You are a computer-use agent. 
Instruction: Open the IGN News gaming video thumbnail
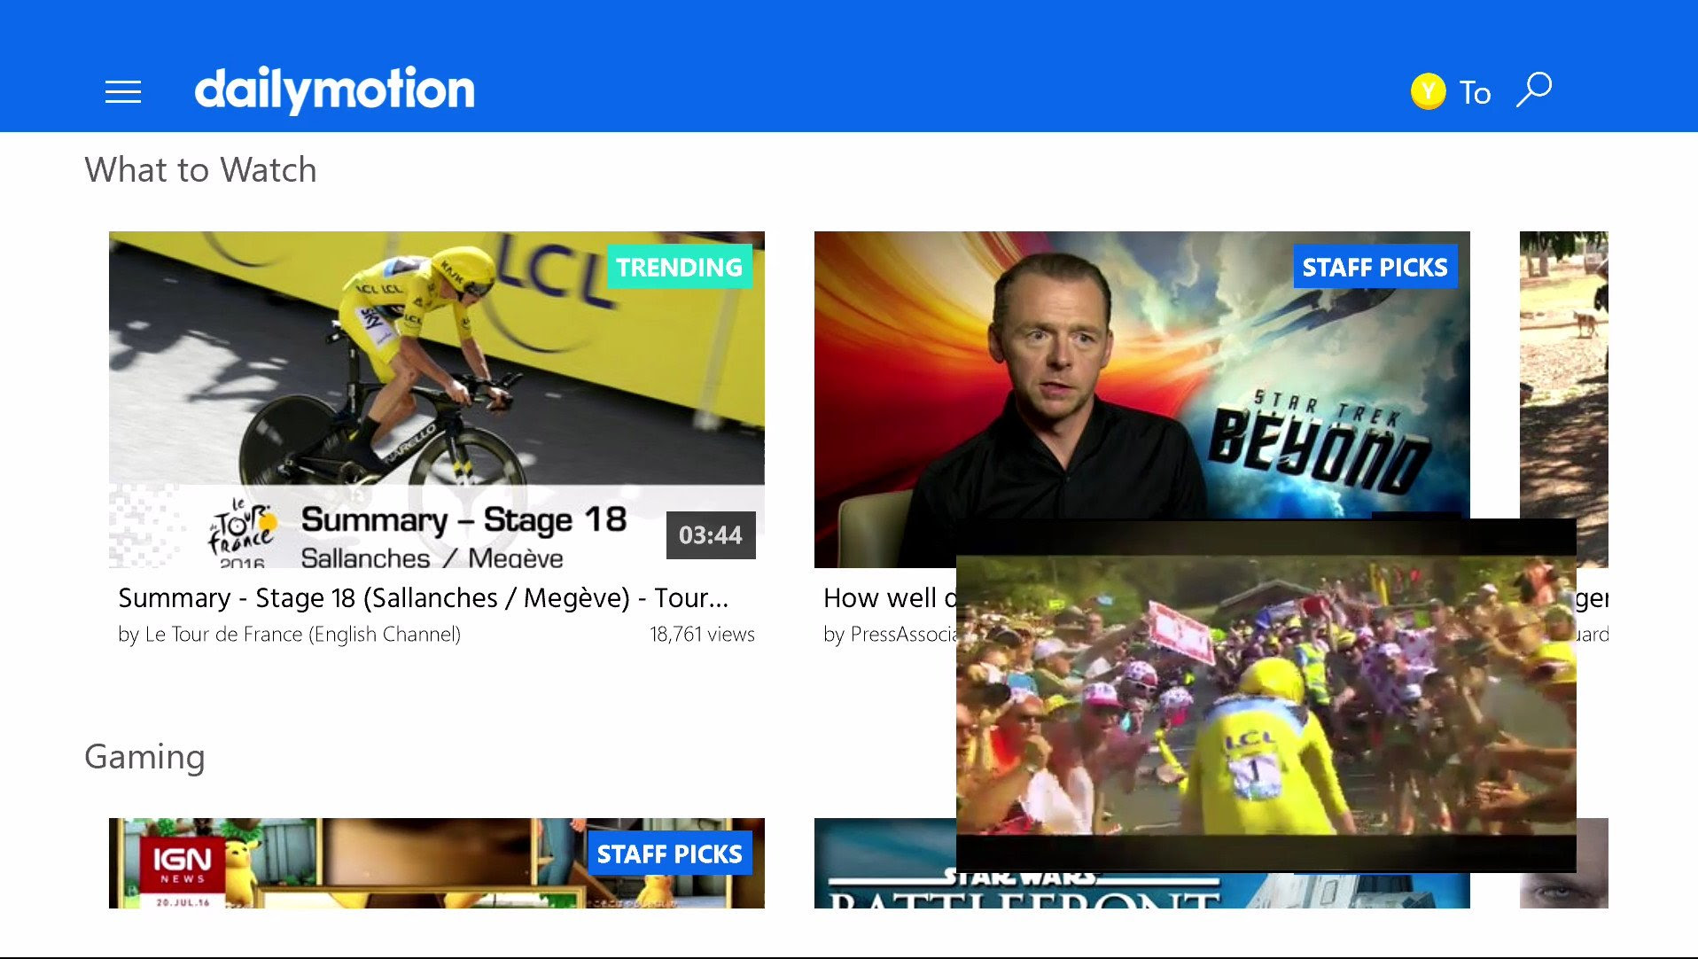[436, 862]
